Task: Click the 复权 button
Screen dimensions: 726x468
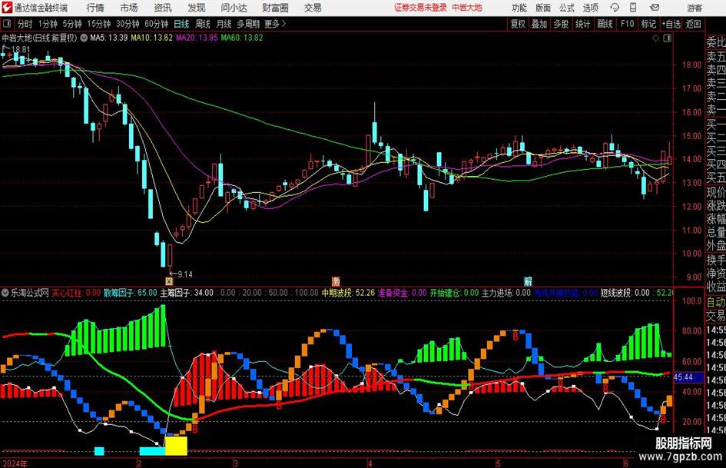Action: (x=518, y=24)
